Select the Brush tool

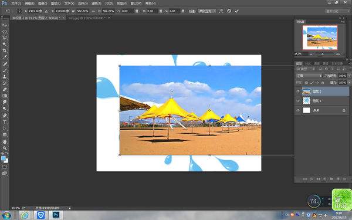(x=5, y=70)
